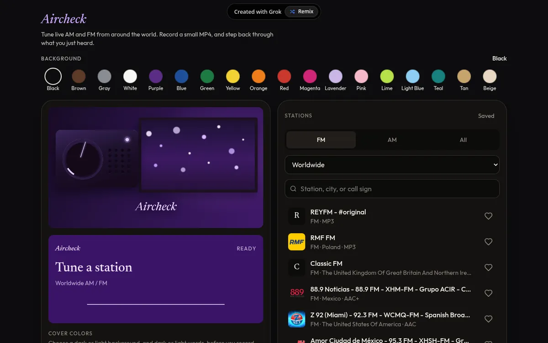Pick the Lime background swatch
Screen dimensions: 548x343
pyautogui.click(x=387, y=76)
